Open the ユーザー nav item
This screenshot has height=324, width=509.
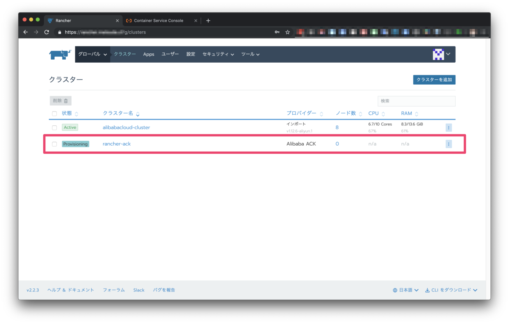(x=170, y=54)
